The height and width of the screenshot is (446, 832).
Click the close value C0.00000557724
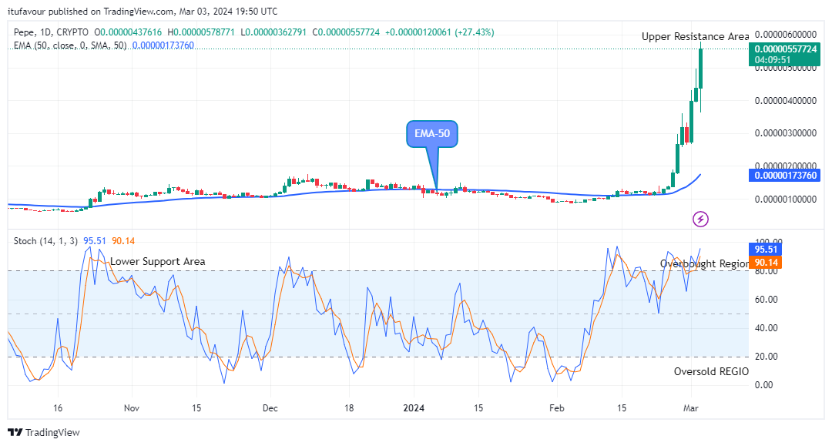click(x=346, y=32)
